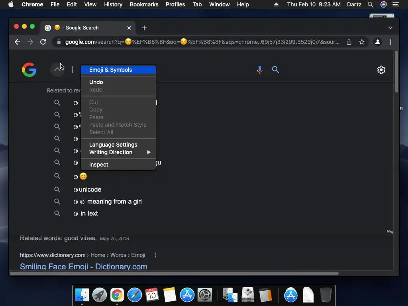Open Notes from the Dock

point(170,295)
